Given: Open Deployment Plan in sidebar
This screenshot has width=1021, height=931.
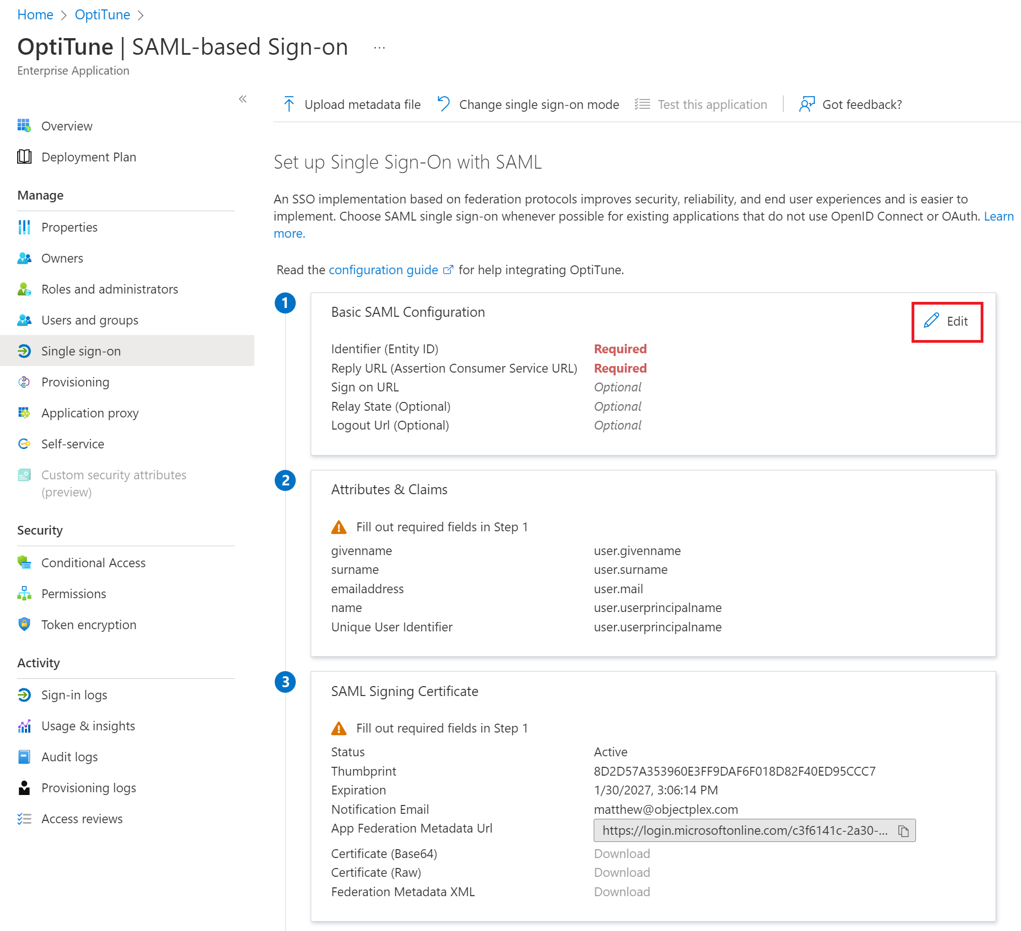Looking at the screenshot, I should [x=88, y=156].
